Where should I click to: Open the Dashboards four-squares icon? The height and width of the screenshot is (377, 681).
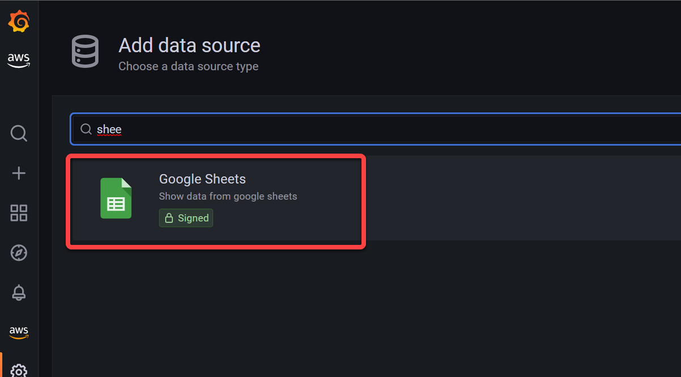click(x=19, y=213)
